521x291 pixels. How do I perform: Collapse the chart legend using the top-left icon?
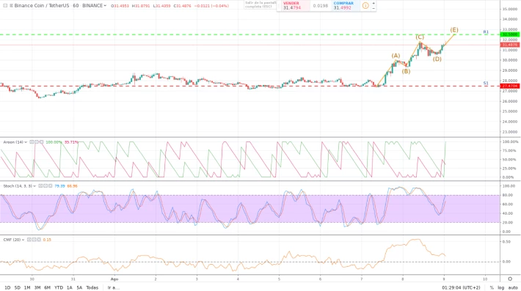coord(5,6)
